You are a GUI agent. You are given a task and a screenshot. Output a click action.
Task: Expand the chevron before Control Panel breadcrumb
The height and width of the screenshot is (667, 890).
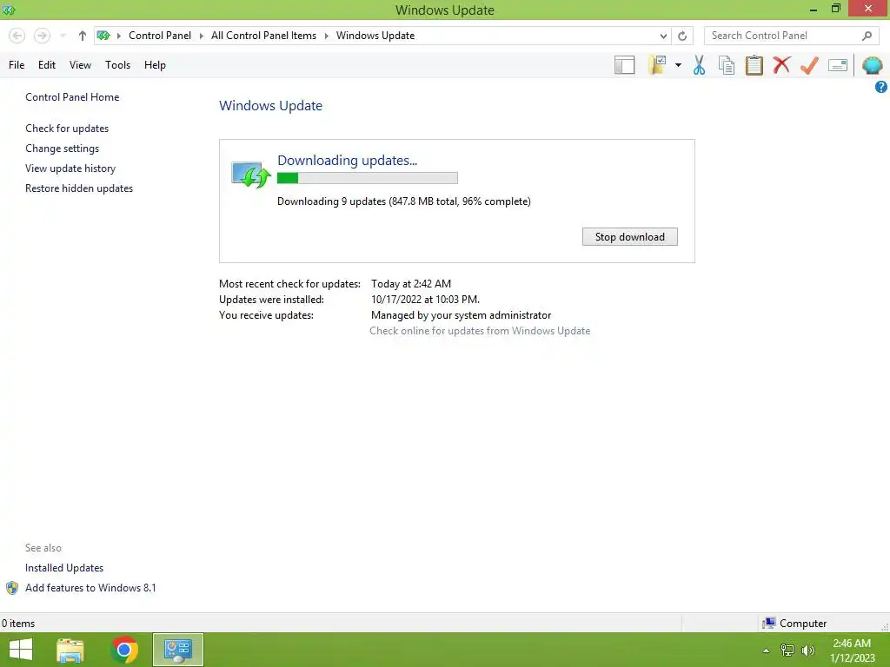tap(119, 36)
